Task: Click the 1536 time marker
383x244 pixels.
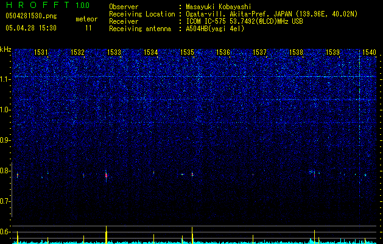Action: [223, 52]
